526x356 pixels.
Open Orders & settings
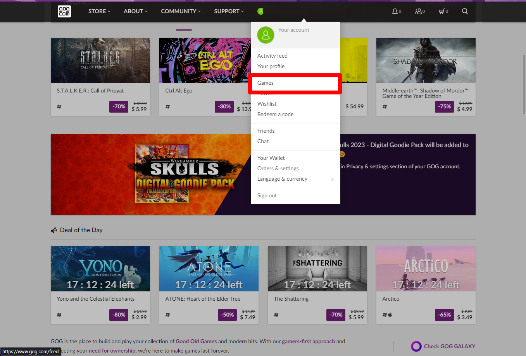(x=278, y=168)
